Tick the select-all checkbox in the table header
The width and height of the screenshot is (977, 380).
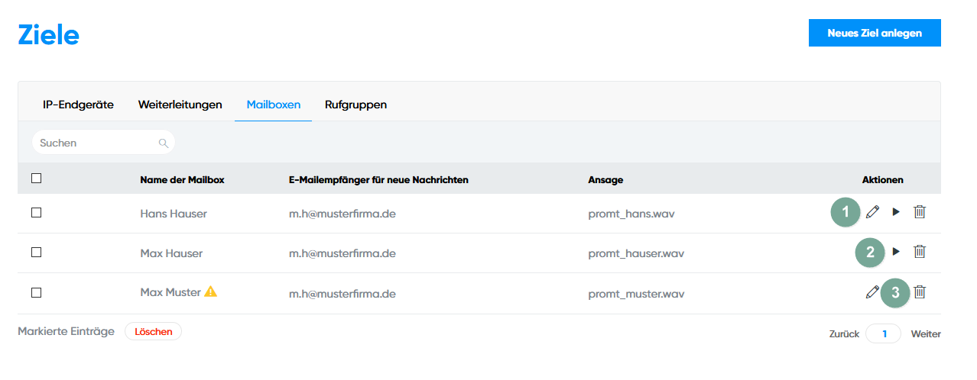[36, 179]
